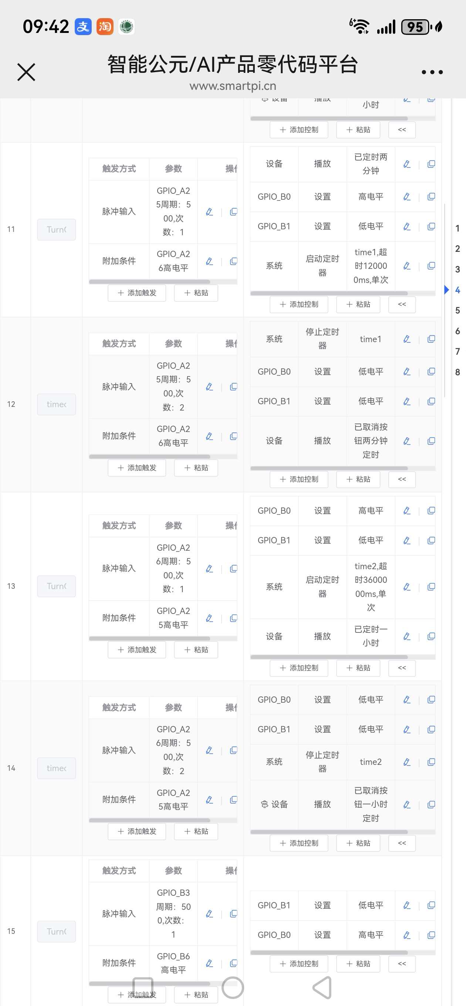Tap the Android home navigation circle
The height and width of the screenshot is (1006, 466).
233,988
